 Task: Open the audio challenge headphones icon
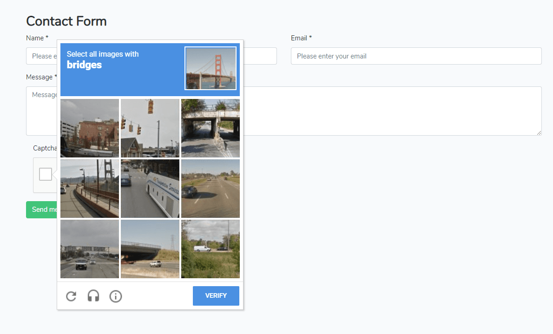tap(93, 296)
